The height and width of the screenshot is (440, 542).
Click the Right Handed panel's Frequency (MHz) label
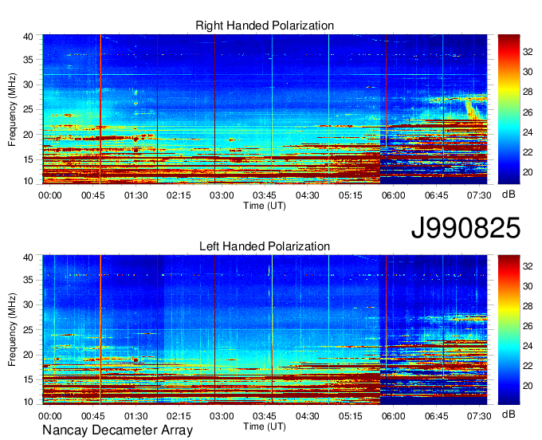point(12,109)
